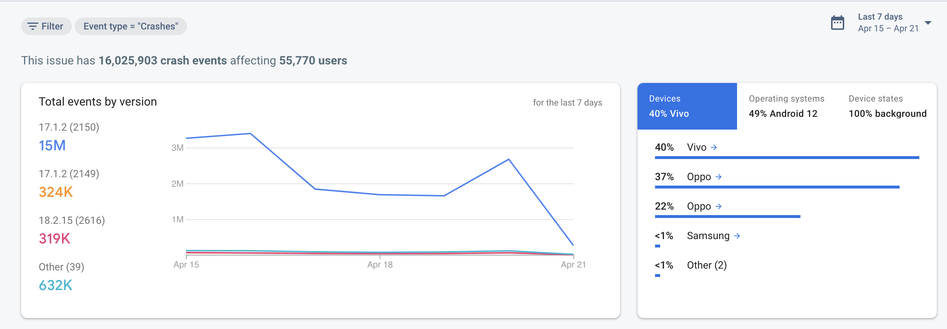Click the Other (2) devices row

pos(706,265)
